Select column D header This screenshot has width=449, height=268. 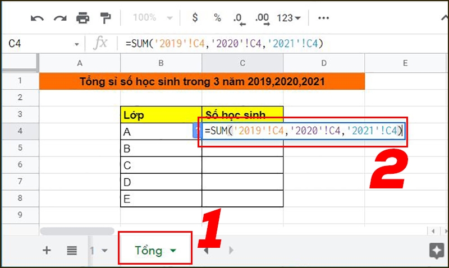324,63
